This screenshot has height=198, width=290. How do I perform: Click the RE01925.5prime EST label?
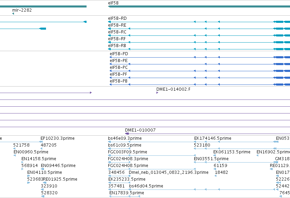click(x=60, y=179)
